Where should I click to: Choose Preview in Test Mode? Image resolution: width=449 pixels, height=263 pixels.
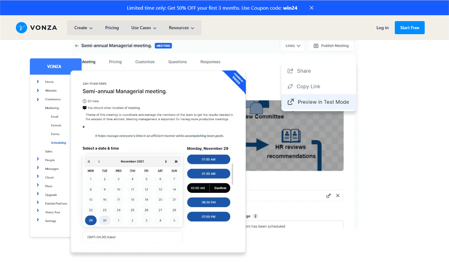(318, 102)
